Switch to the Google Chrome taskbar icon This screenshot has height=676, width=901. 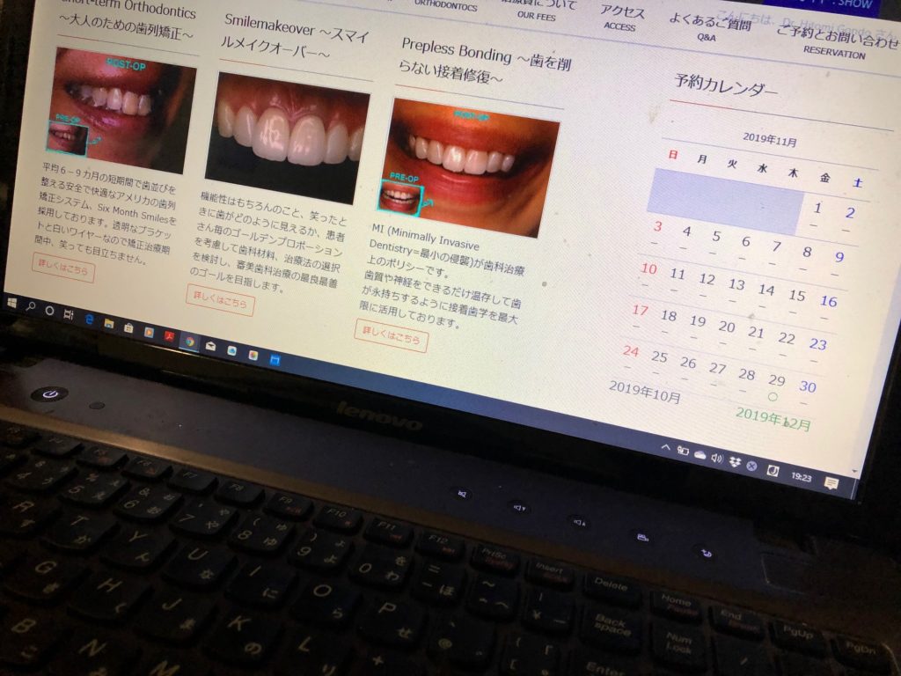tap(190, 342)
